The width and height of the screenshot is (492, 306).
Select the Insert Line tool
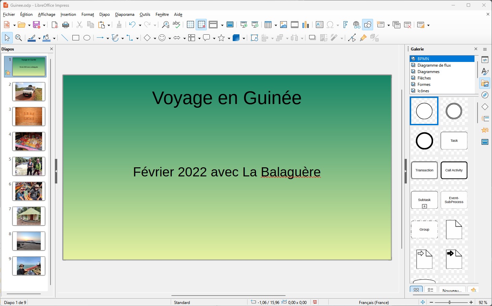click(x=65, y=38)
